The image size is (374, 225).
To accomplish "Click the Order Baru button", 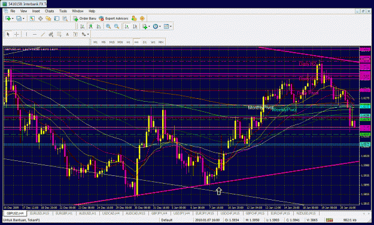I will (85, 19).
